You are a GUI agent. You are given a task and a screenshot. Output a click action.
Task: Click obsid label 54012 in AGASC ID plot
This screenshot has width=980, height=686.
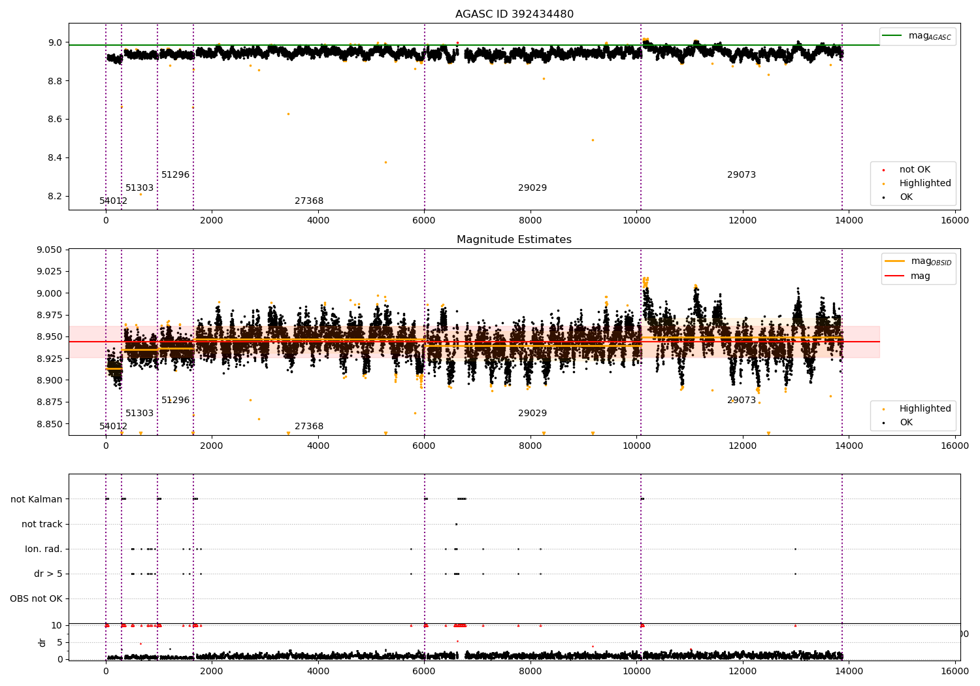point(114,201)
